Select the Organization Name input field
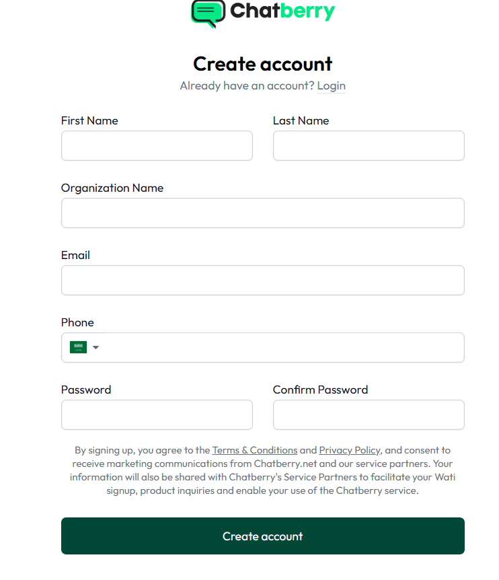Image resolution: width=499 pixels, height=580 pixels. tap(262, 213)
